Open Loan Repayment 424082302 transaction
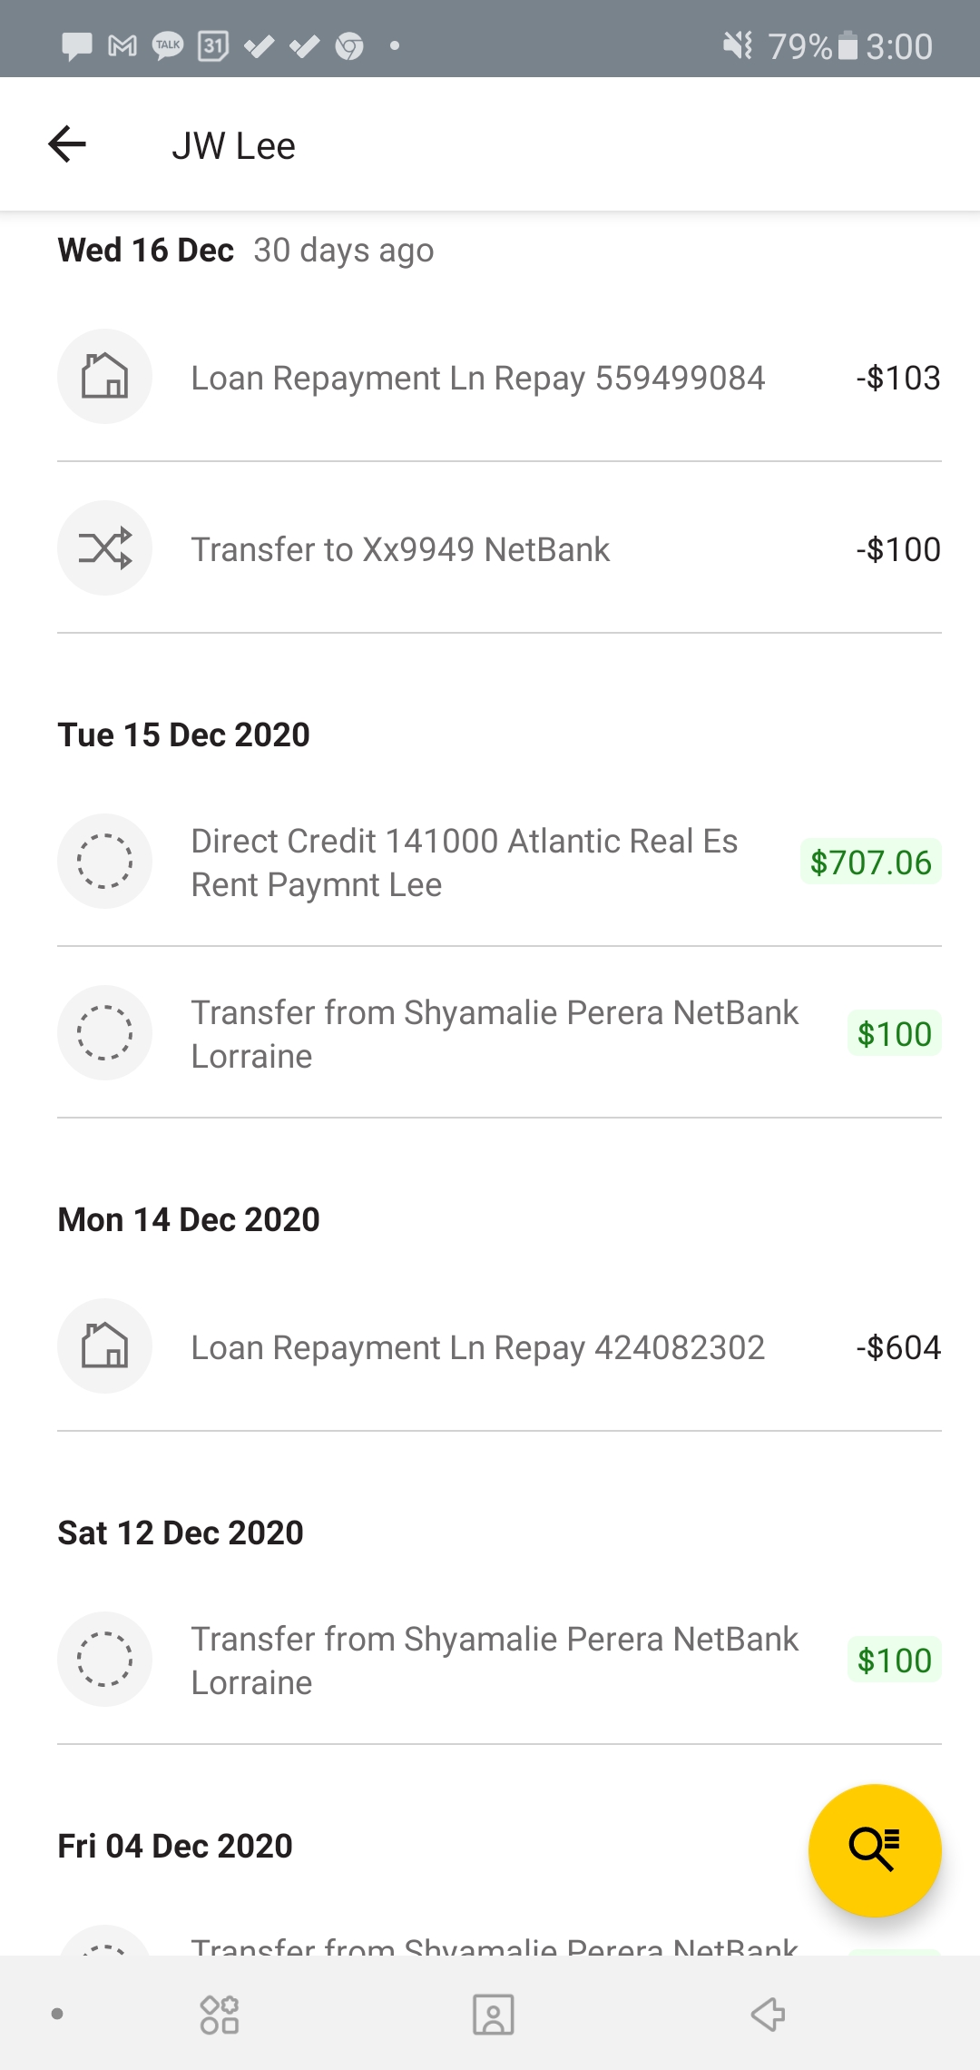980x2070 pixels. pos(477,1347)
